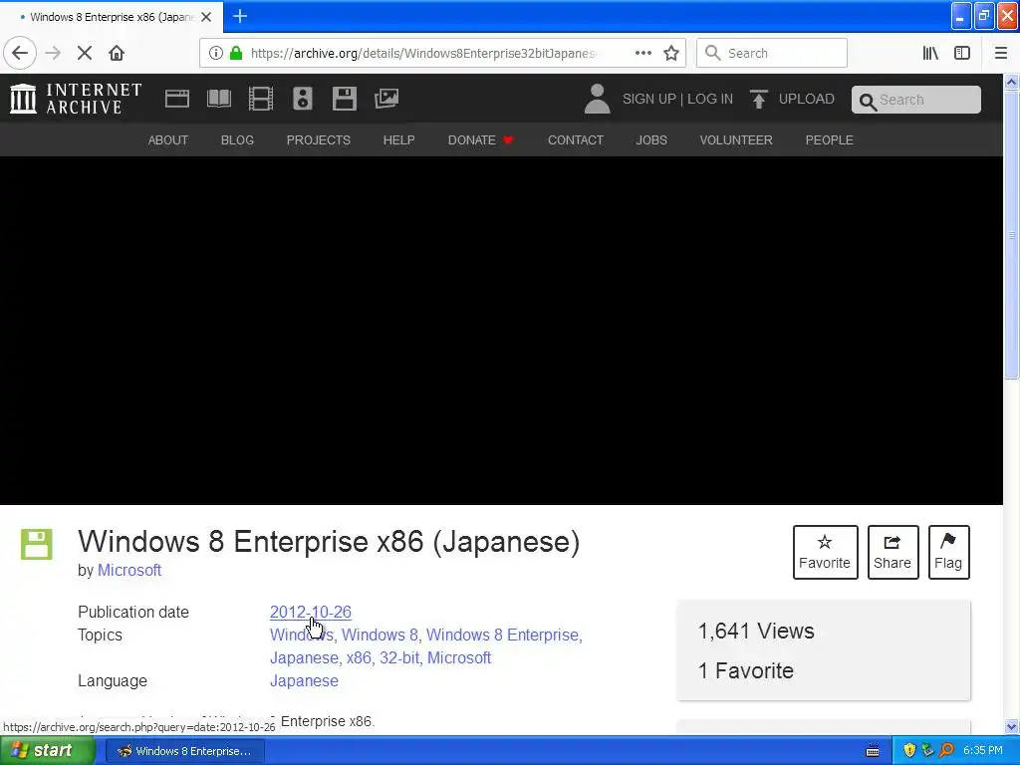The width and height of the screenshot is (1020, 765).
Task: Open the page actions three-dot menu
Action: click(x=642, y=53)
